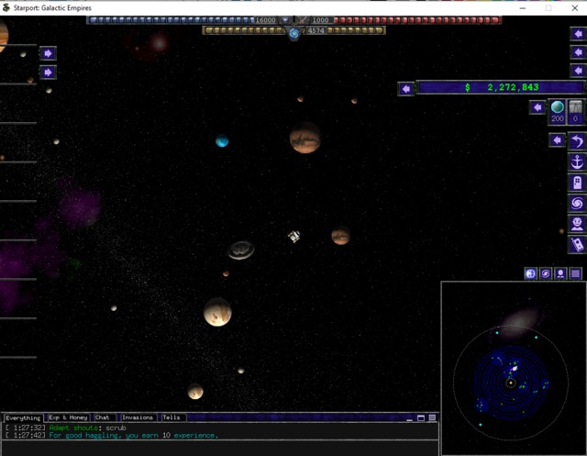
Task: Click the saucer-shaped space station
Action: click(x=241, y=250)
